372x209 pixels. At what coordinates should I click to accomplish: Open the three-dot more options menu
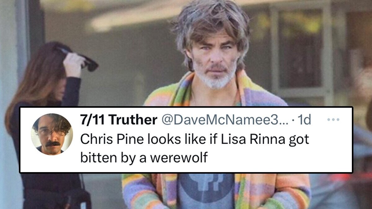pyautogui.click(x=333, y=120)
